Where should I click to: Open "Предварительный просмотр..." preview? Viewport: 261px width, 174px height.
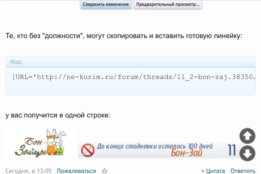[x=167, y=4]
